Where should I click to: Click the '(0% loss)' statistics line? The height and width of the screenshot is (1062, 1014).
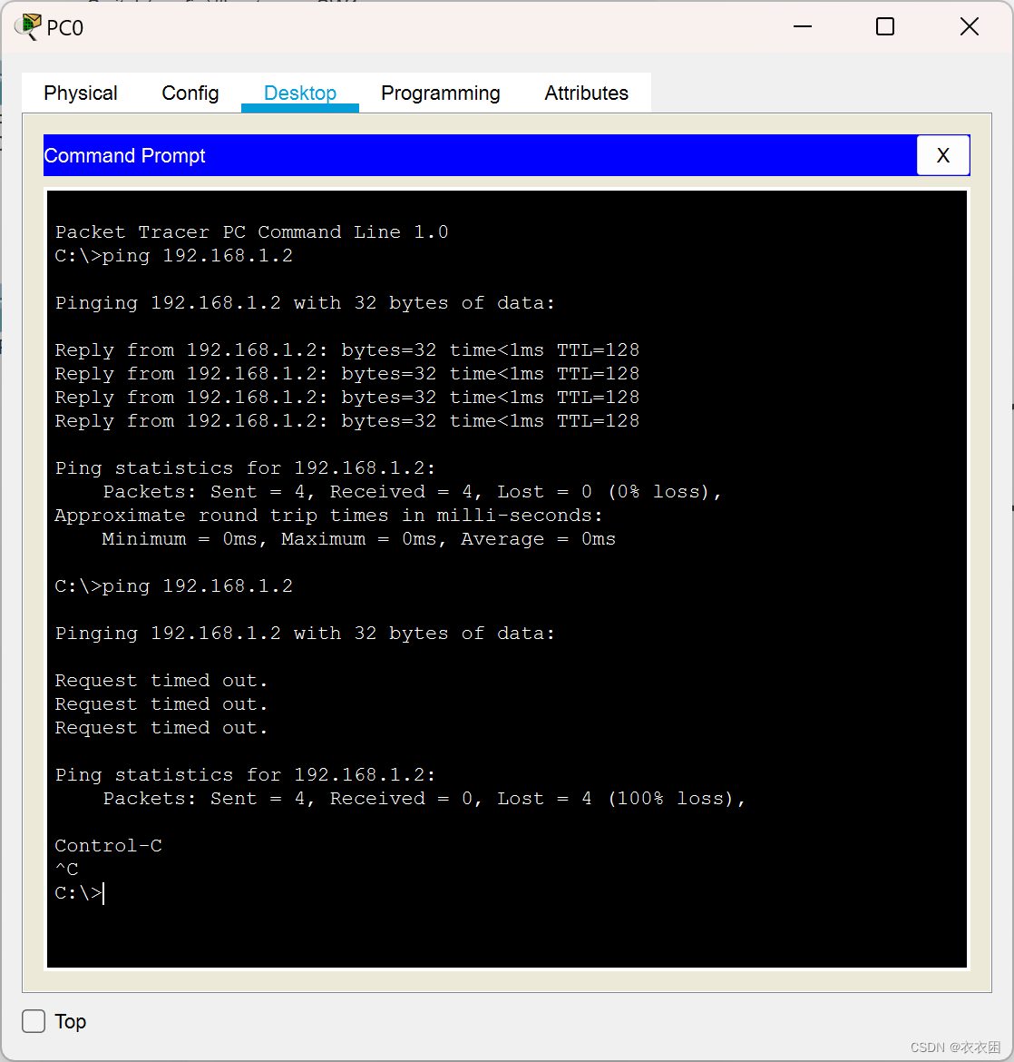click(x=413, y=492)
